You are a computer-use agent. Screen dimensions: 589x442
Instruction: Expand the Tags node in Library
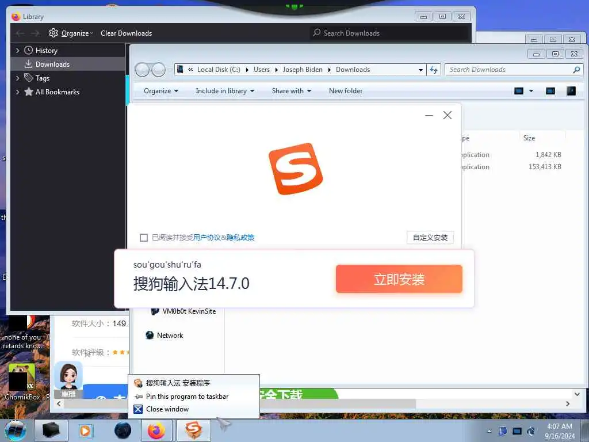pos(17,78)
